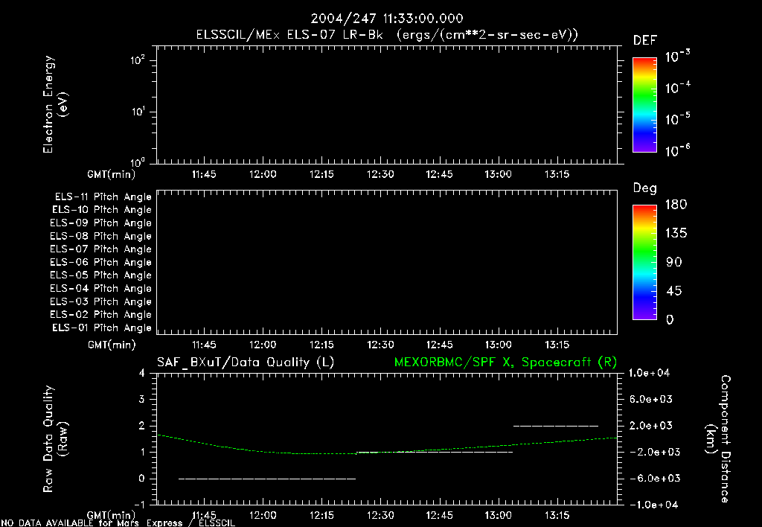The width and height of the screenshot is (762, 527).
Task: Click the ELS-07 Pitch Angle row label
Action: (101, 249)
